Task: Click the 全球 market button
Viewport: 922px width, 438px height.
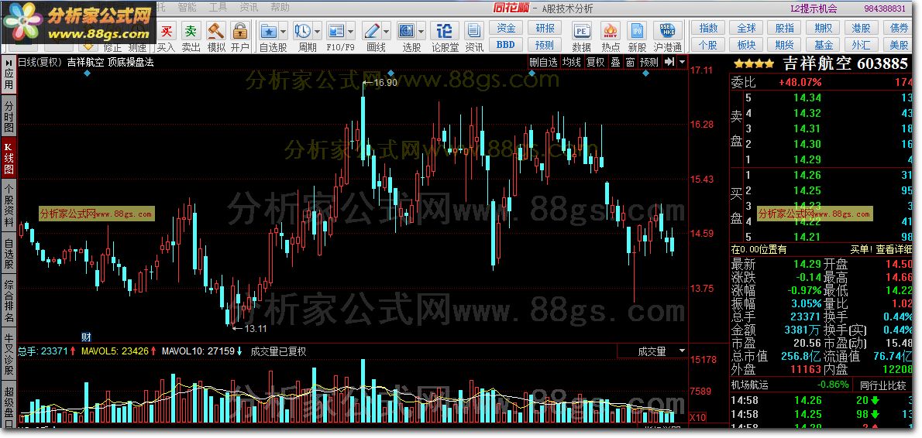Action: (746, 28)
